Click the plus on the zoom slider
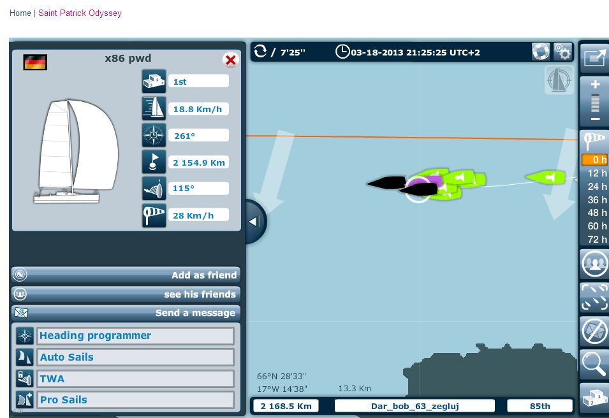 pyautogui.click(x=595, y=84)
